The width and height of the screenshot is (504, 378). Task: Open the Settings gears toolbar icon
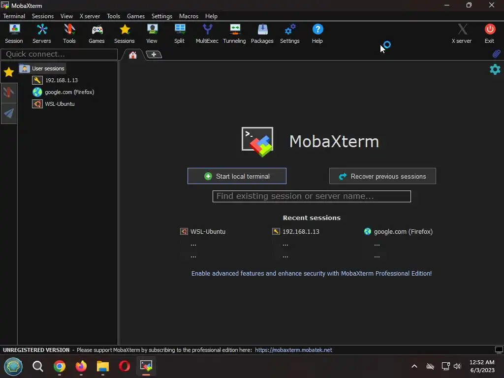point(289,34)
